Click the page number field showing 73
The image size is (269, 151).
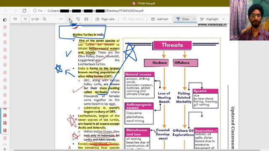pos(25,19)
